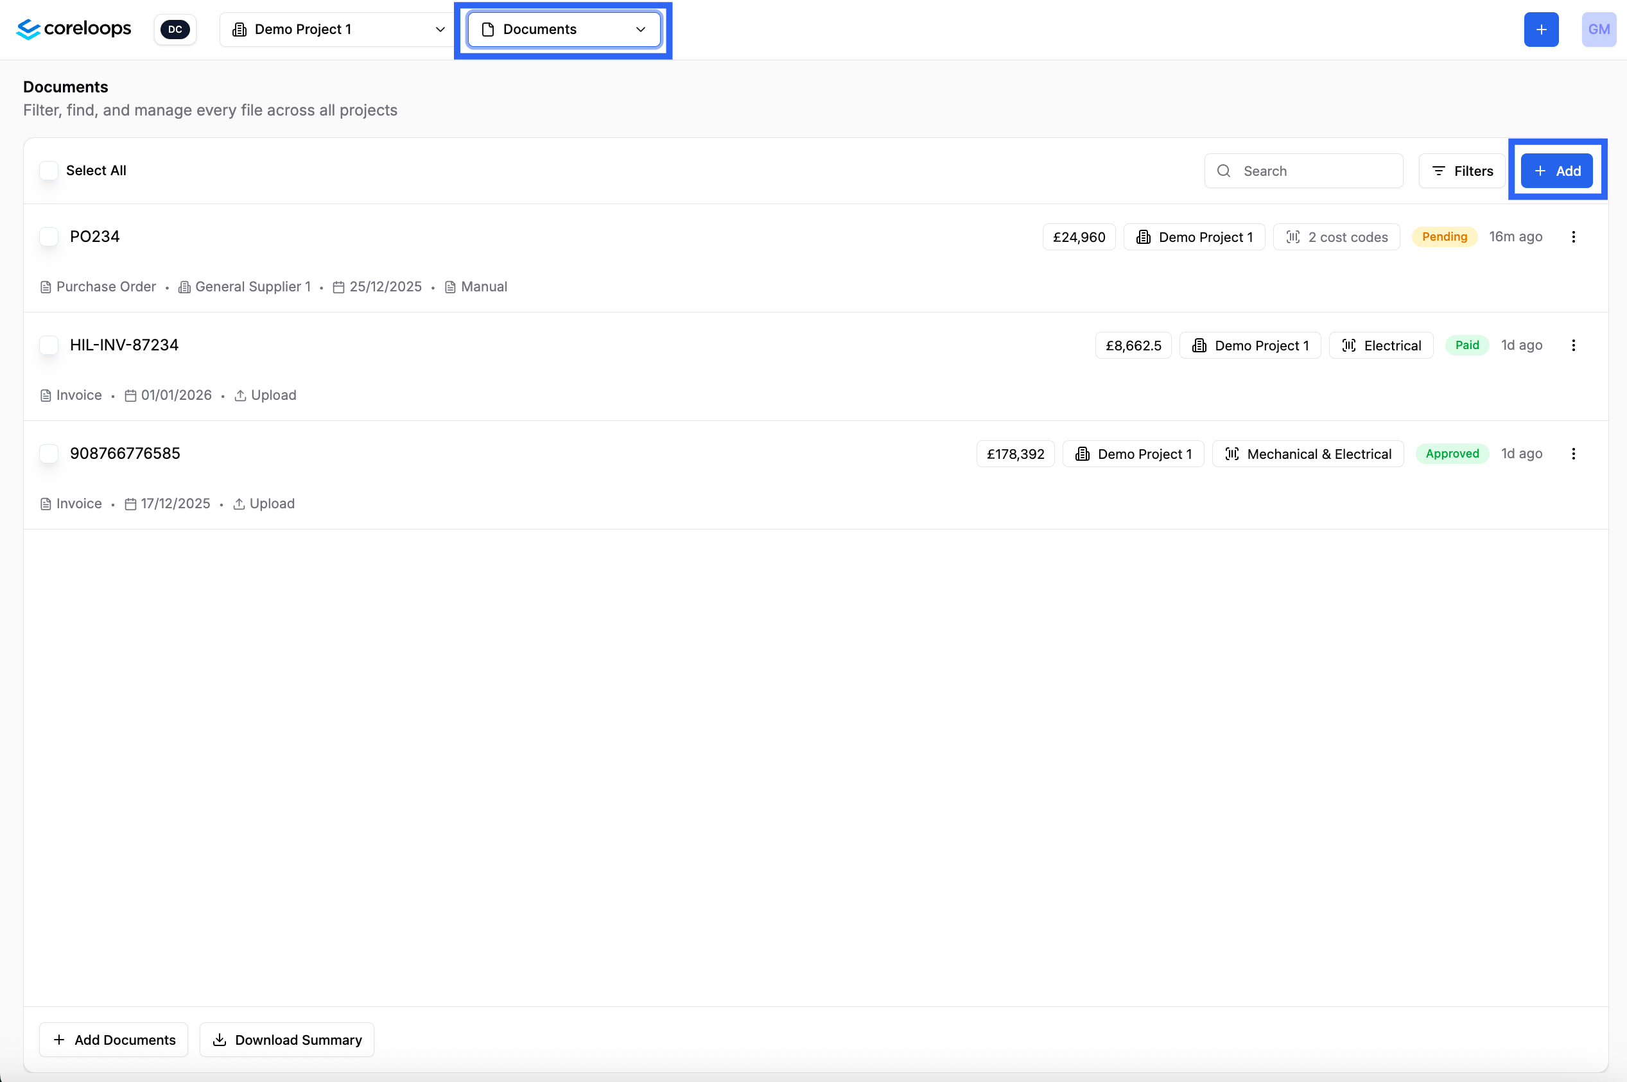The width and height of the screenshot is (1627, 1082).
Task: Click the Mechanical & Electrical cost code tag
Action: click(x=1307, y=453)
